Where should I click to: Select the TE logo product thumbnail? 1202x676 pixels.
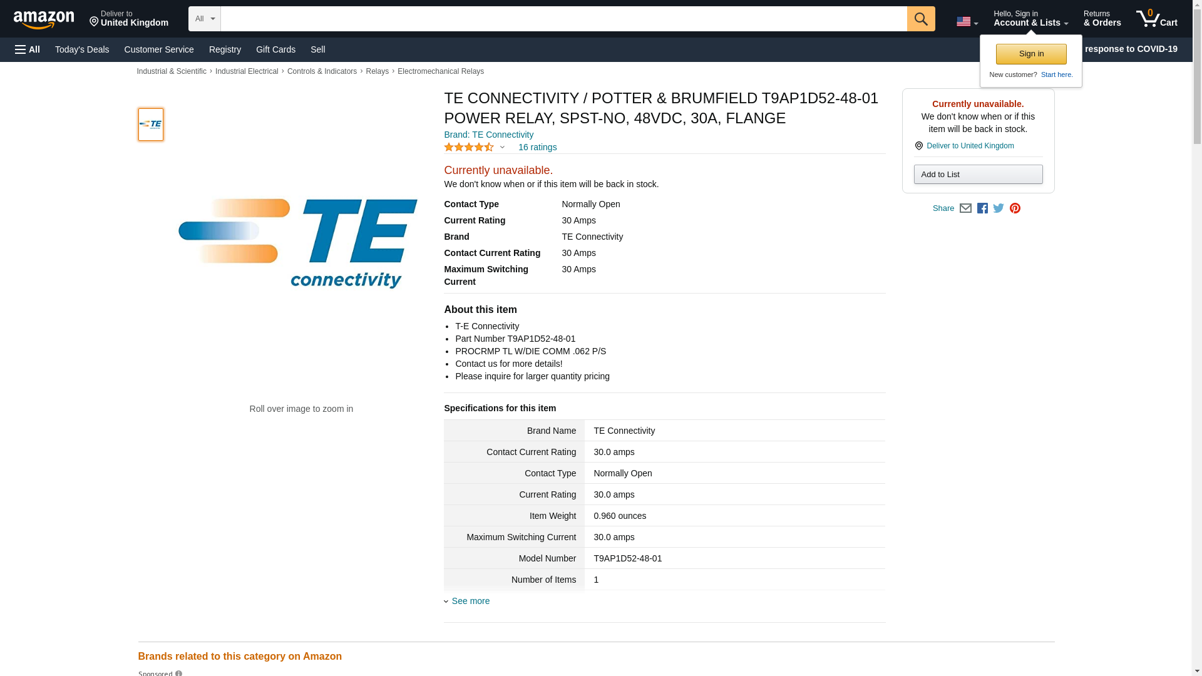pyautogui.click(x=151, y=124)
